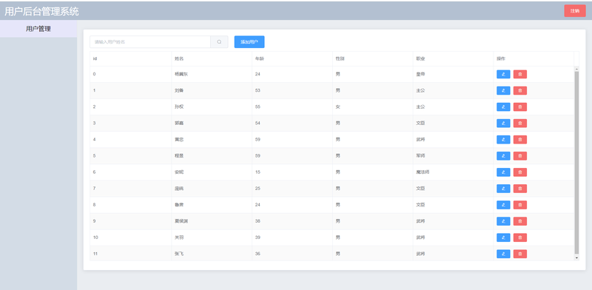Edit user 关羽 in row id 10

point(503,237)
